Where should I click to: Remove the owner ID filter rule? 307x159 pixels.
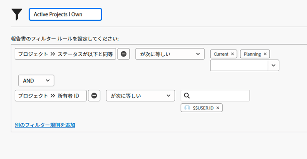94,95
